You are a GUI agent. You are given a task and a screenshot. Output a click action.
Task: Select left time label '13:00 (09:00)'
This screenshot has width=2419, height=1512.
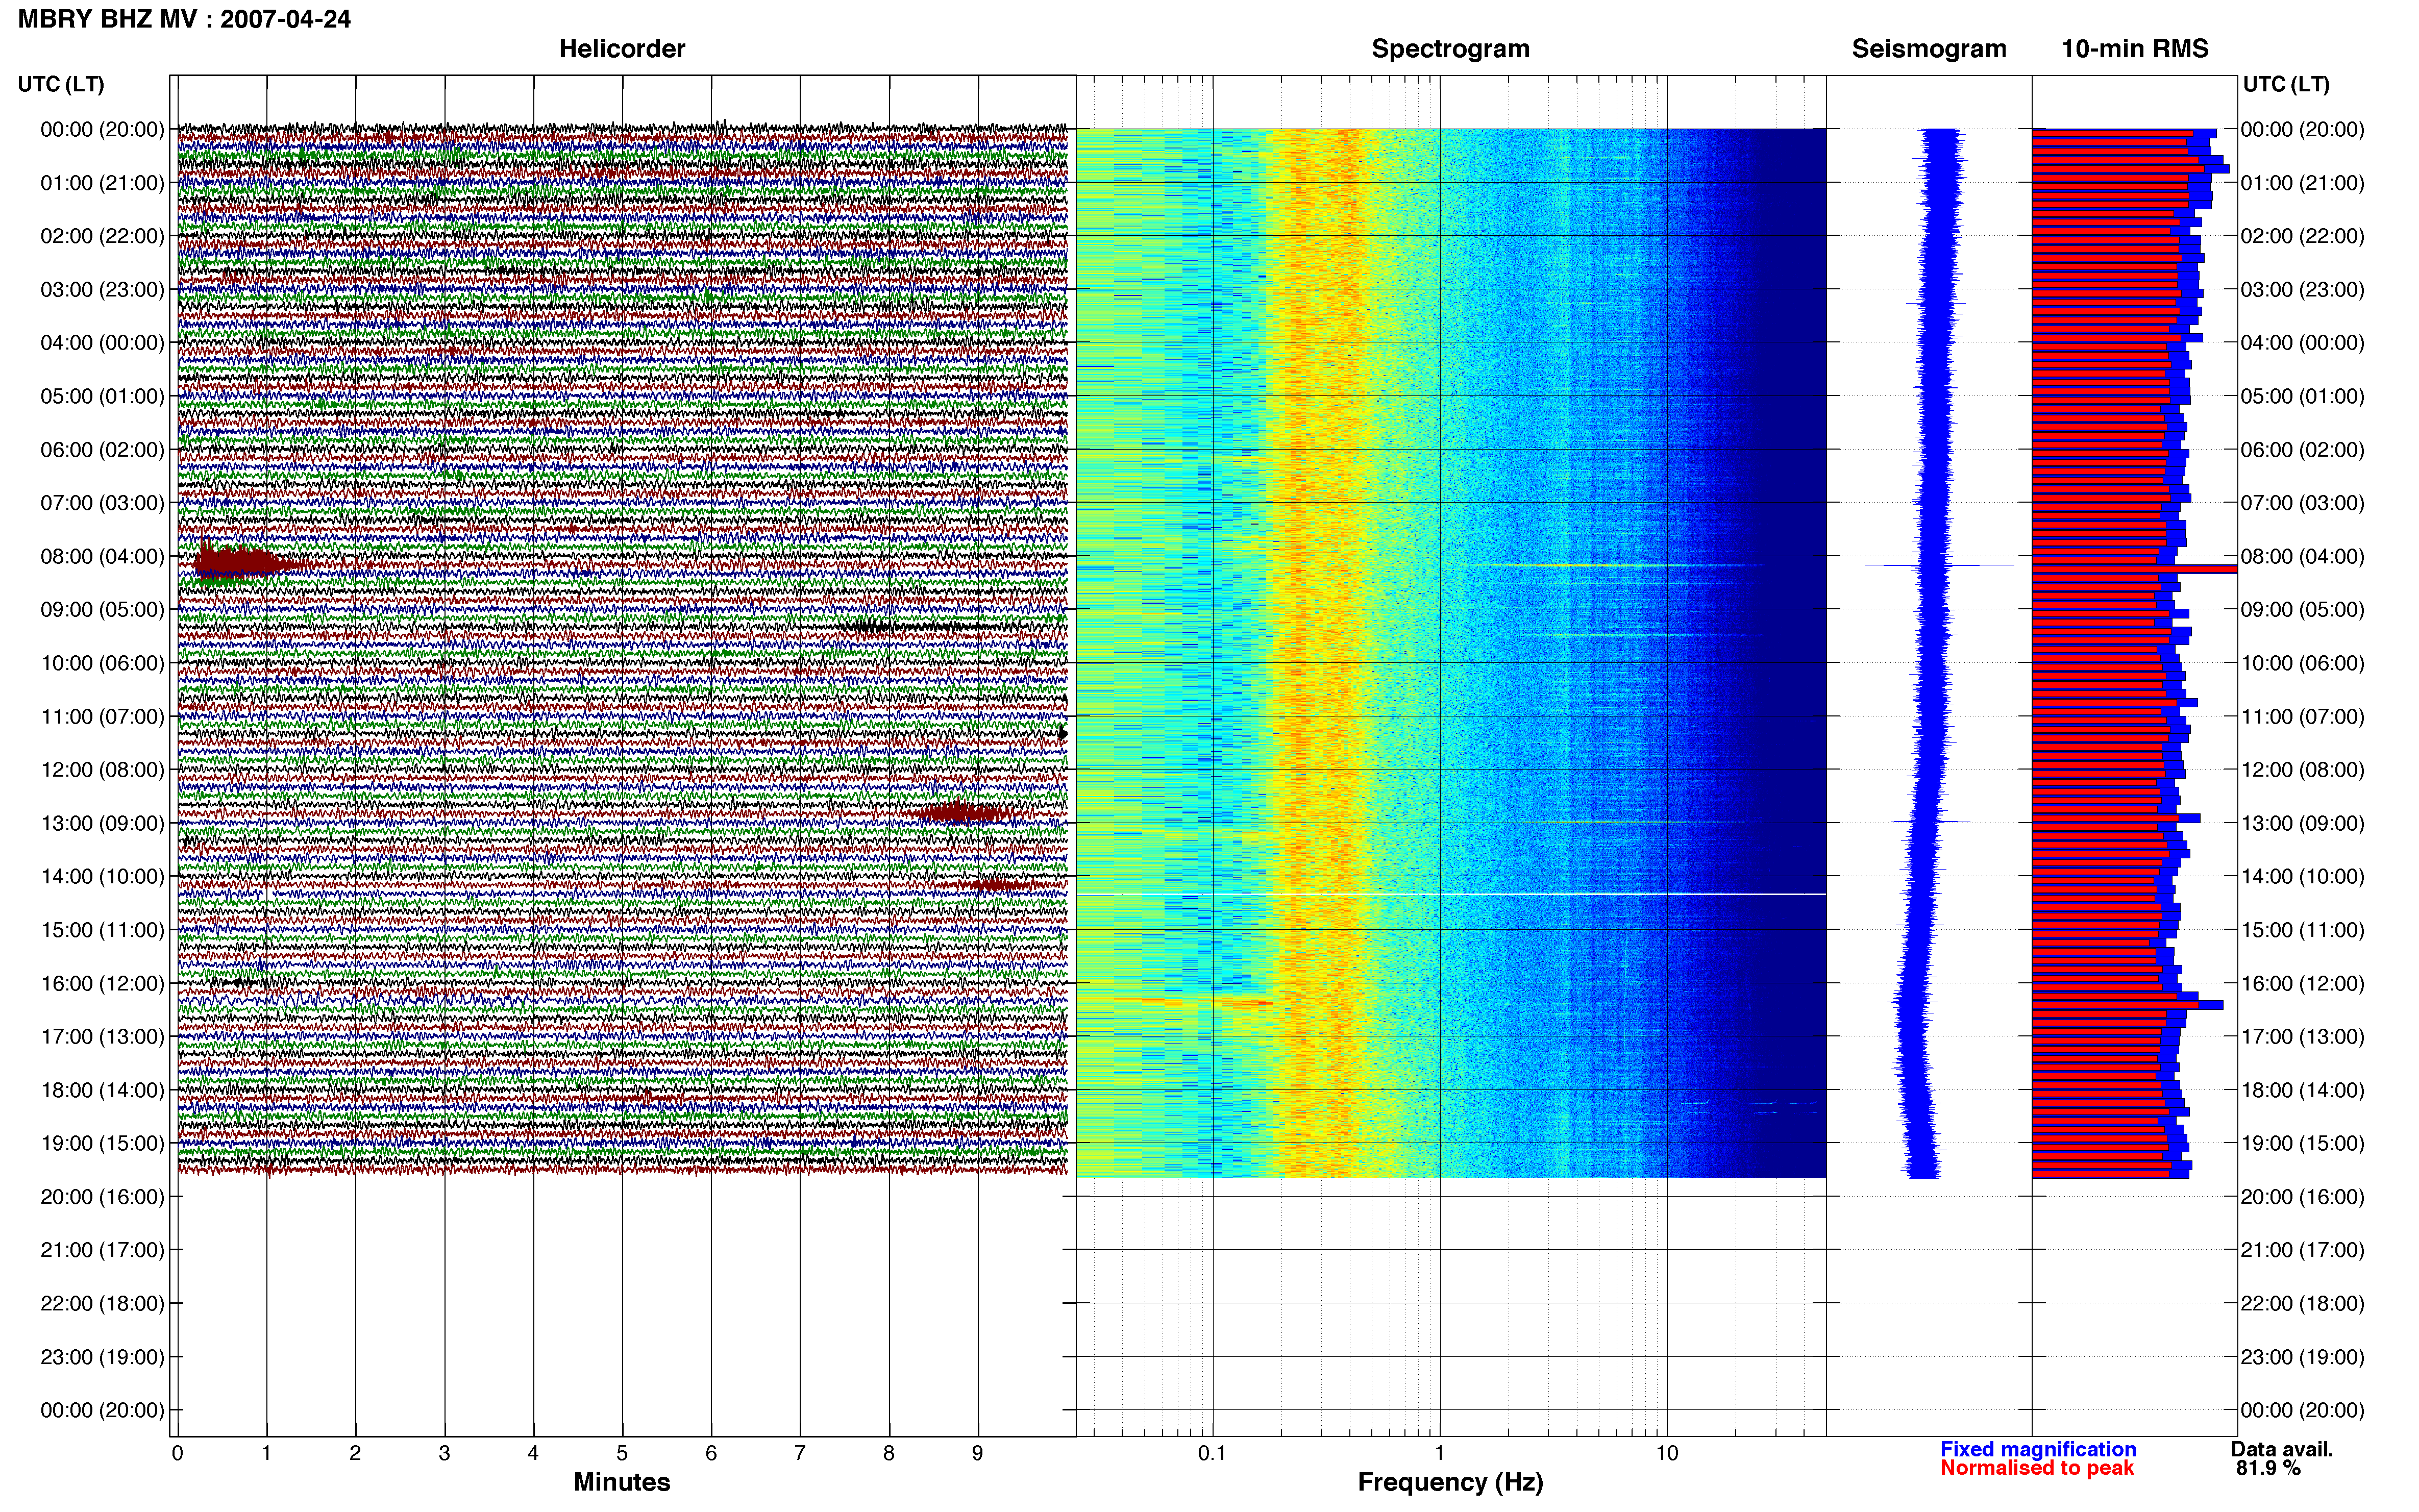[102, 823]
